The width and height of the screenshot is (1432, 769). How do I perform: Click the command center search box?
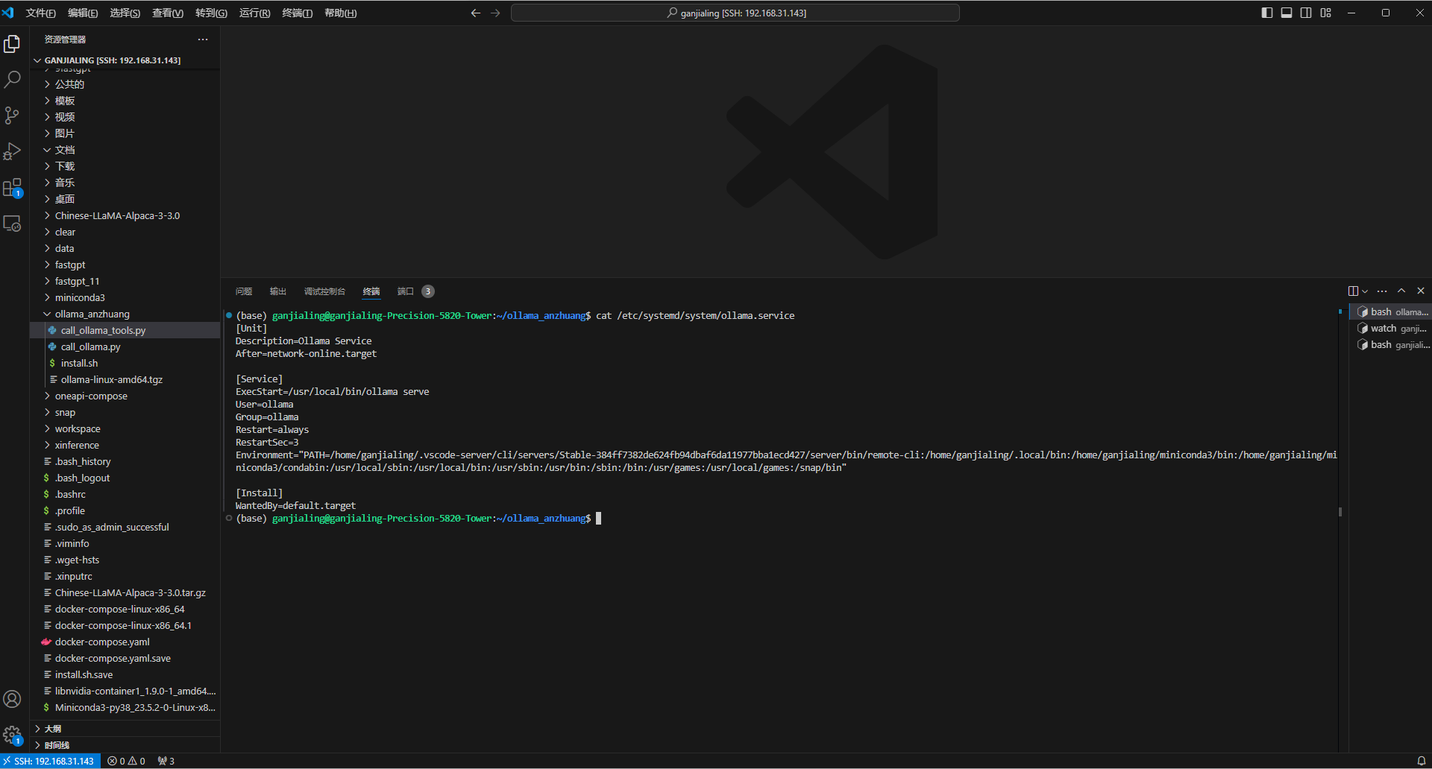click(735, 13)
